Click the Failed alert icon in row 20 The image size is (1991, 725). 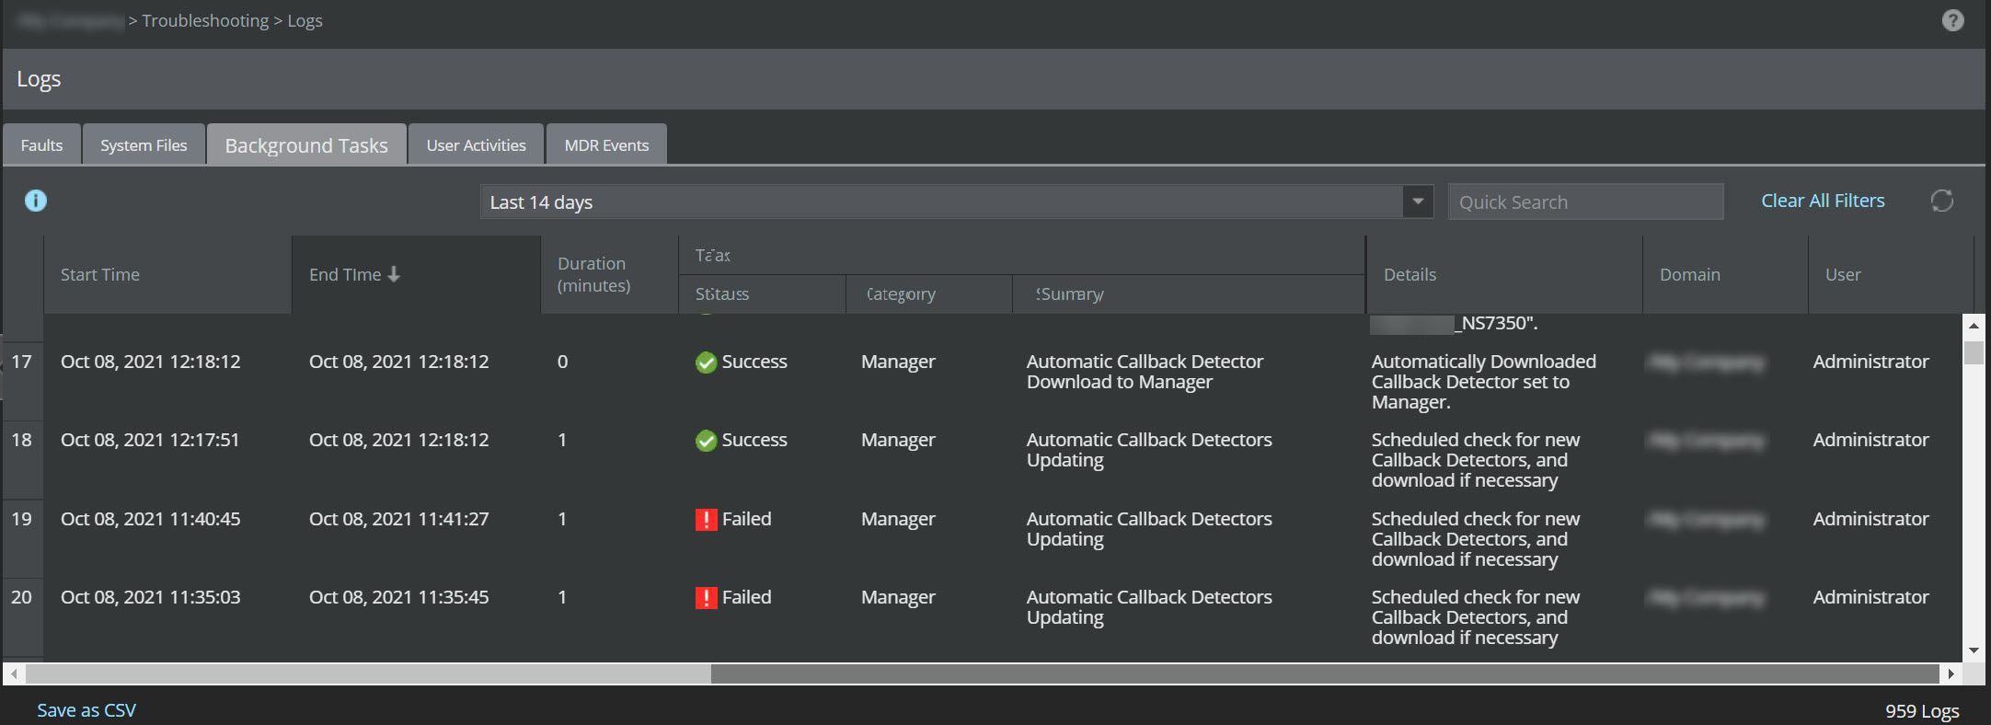click(x=706, y=598)
